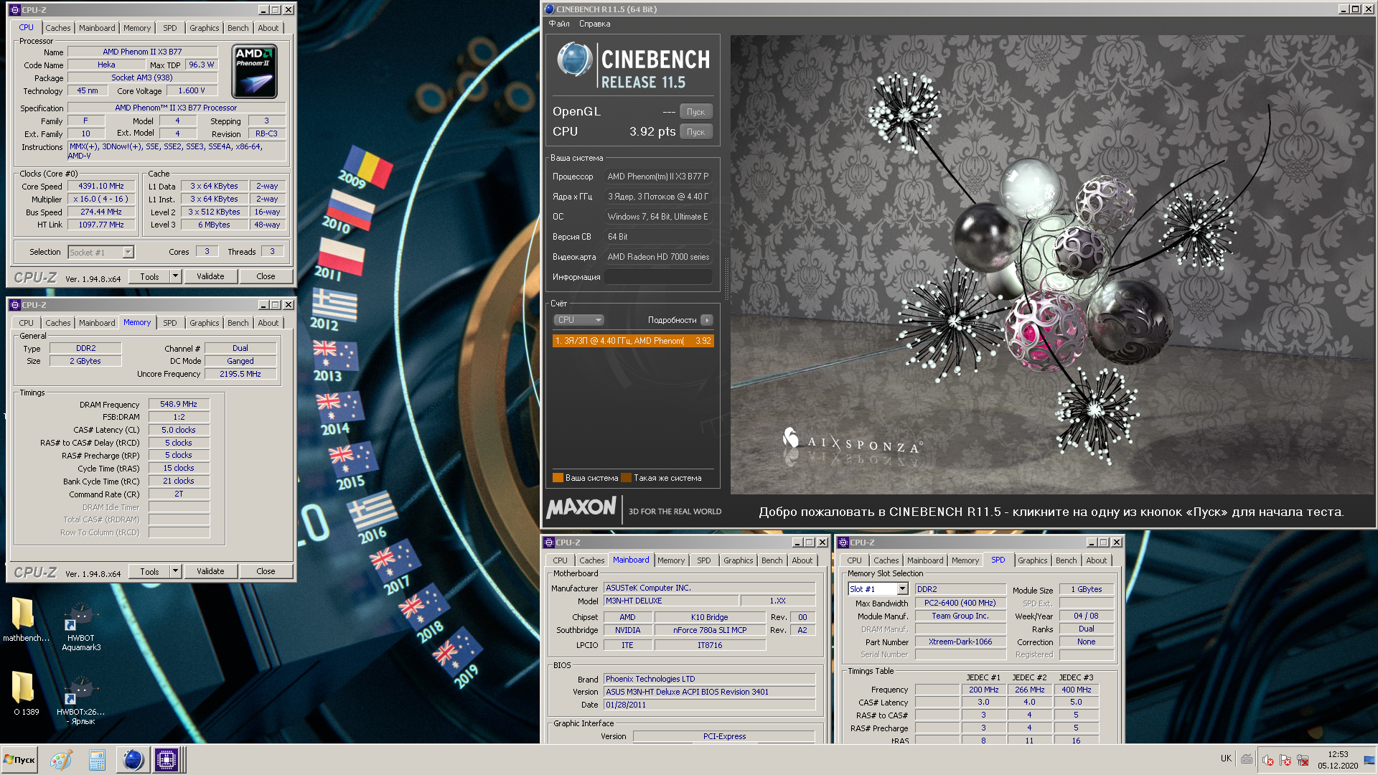The height and width of the screenshot is (775, 1378).
Task: Click the taskbar clock showing 12:53
Action: point(1338,760)
